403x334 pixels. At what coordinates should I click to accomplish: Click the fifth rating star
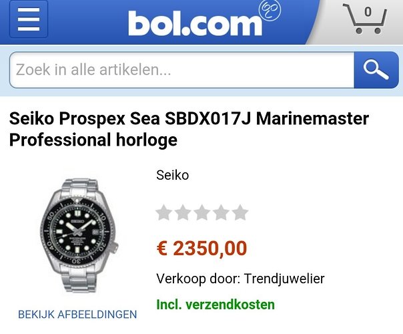click(x=240, y=212)
